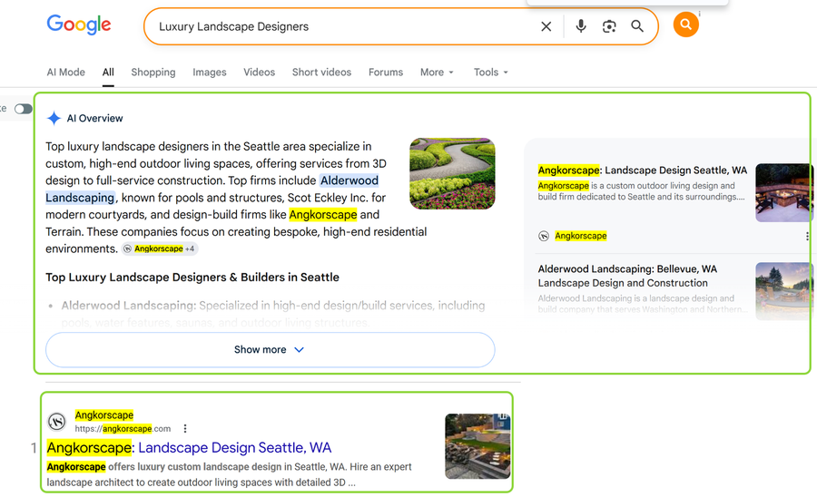Open Google Lens image search icon
The image size is (817, 497).
[609, 26]
